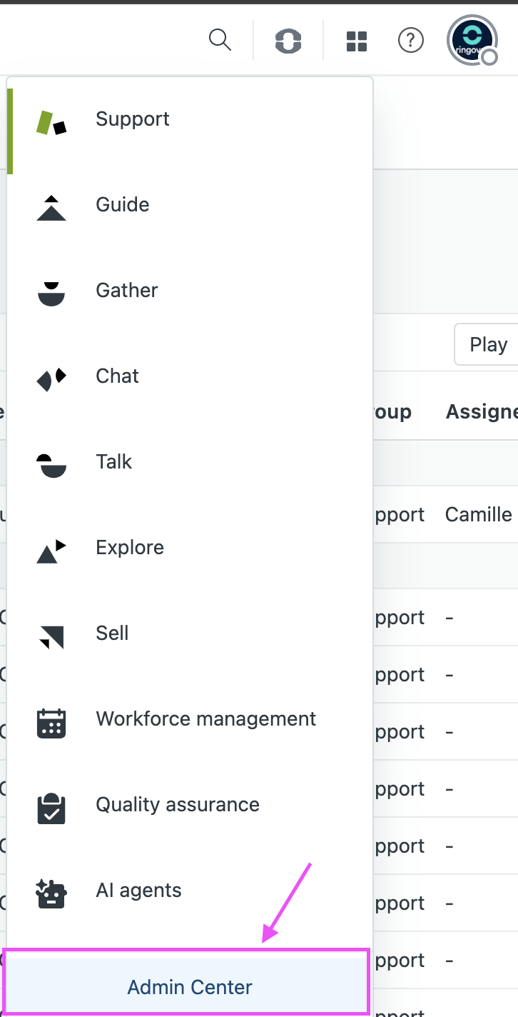Click the Ringover headset icon in top bar
Screen dimensions: 518x1017
pyautogui.click(x=288, y=41)
